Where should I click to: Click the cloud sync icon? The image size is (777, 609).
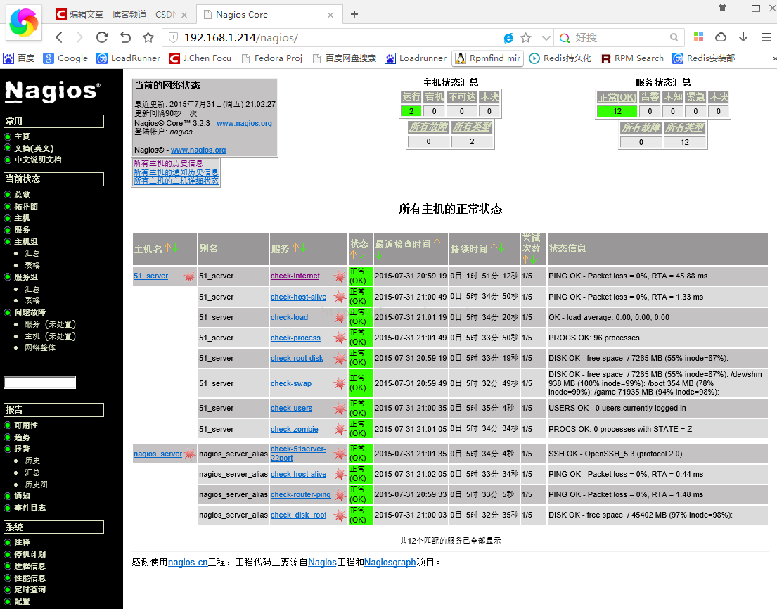coord(721,37)
